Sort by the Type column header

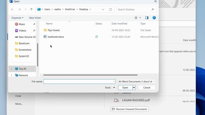click(x=143, y=24)
